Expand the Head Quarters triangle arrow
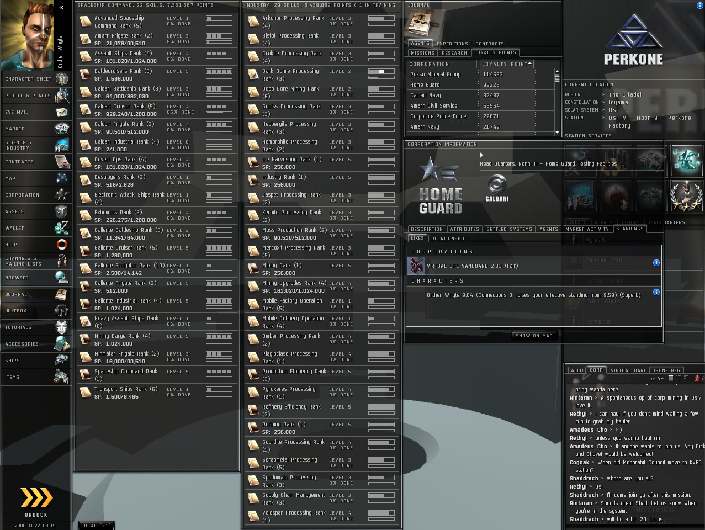This screenshot has height=530, width=705. (x=481, y=155)
